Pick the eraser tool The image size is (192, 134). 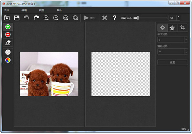tap(8, 42)
